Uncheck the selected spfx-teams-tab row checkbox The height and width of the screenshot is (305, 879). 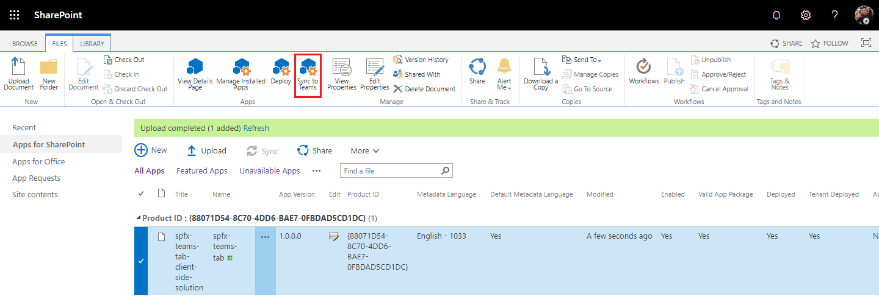tap(141, 261)
